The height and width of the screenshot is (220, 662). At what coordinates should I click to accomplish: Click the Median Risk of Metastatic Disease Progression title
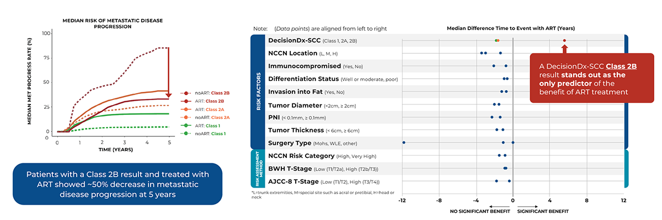point(112,23)
